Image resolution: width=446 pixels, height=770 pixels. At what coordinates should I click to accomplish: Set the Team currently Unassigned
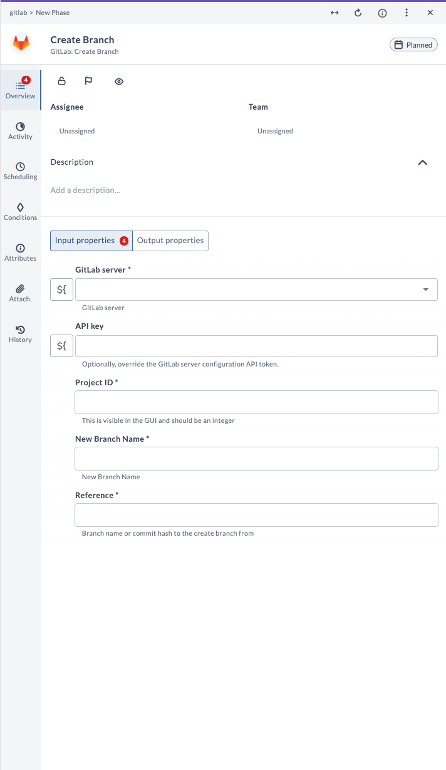click(275, 131)
